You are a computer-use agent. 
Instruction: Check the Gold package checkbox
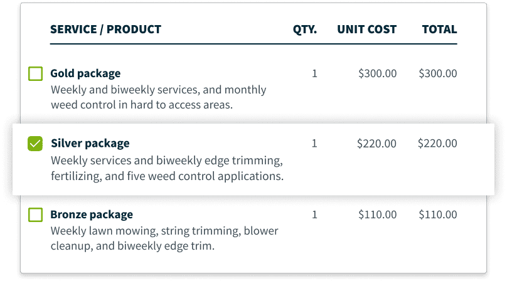pyautogui.click(x=35, y=73)
